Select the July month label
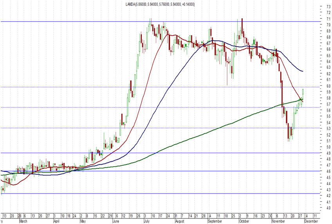Image resolution: width=332 pixels, height=224 pixels. point(147,221)
